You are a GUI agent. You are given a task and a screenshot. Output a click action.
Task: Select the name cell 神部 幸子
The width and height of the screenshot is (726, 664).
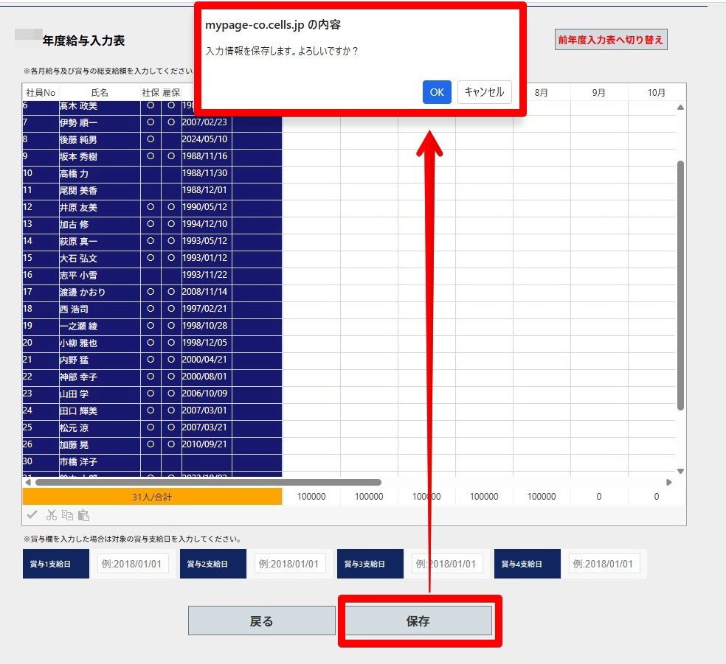100,377
